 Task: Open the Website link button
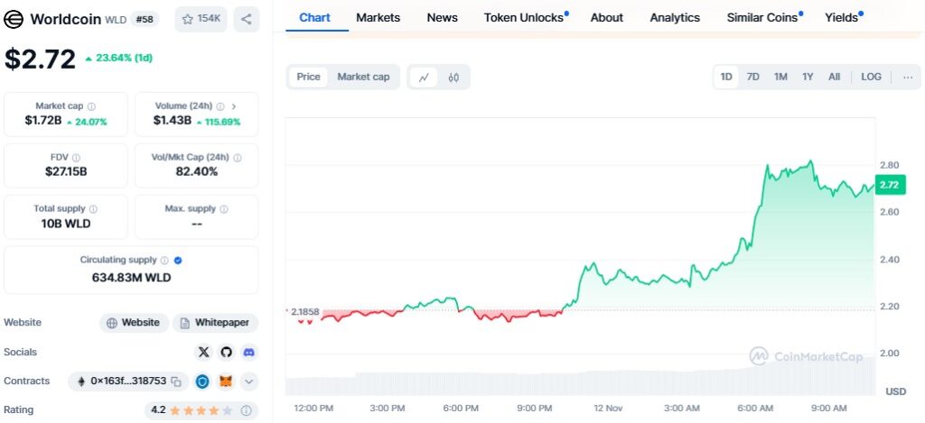coord(134,323)
